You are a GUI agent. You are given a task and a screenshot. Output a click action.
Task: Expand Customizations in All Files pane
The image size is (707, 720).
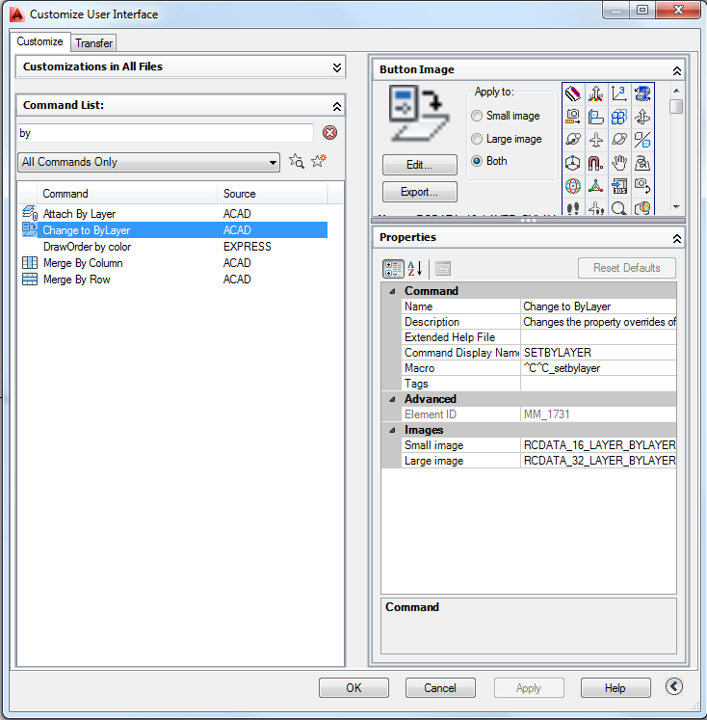337,67
